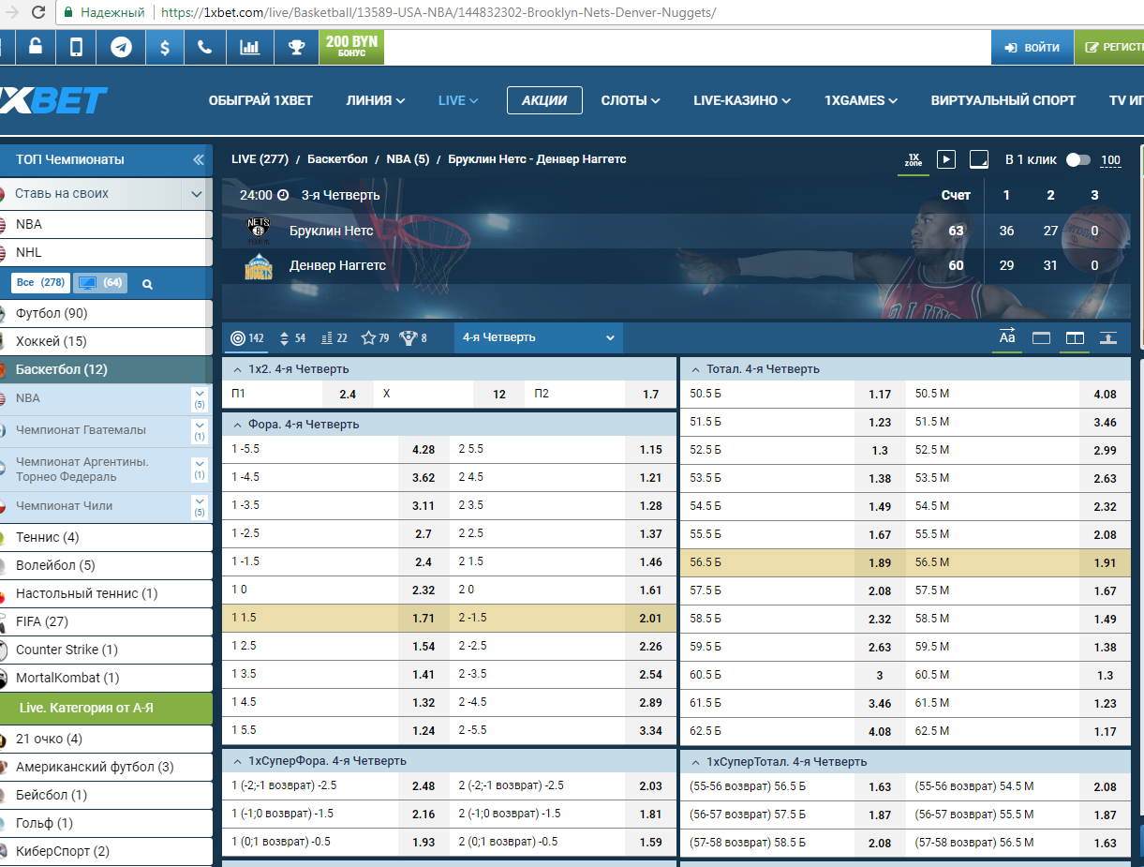Click the sidebar search magnifier icon
This screenshot has height=867, width=1144.
(x=147, y=283)
